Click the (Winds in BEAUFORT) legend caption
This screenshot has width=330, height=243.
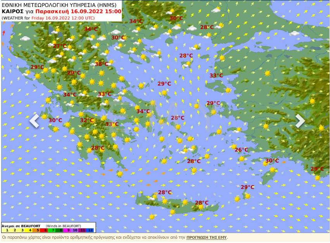coord(63,226)
